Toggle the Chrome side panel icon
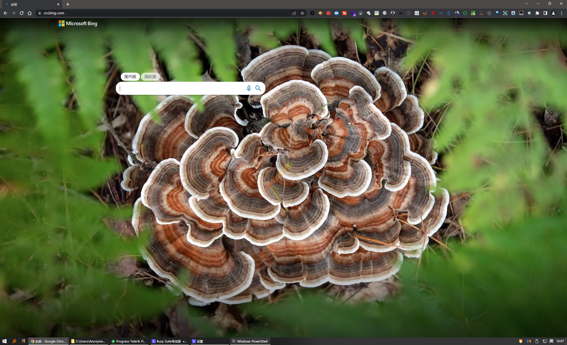The height and width of the screenshot is (345, 567). 545,13
